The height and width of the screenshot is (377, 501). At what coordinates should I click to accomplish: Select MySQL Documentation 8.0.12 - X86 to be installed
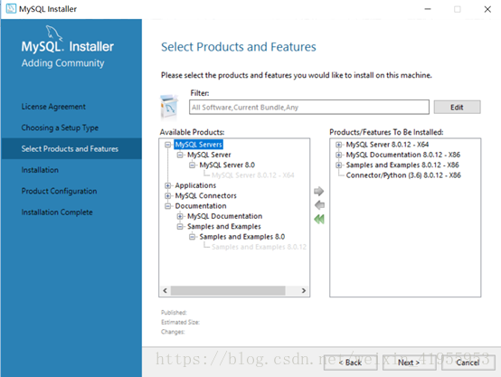403,155
